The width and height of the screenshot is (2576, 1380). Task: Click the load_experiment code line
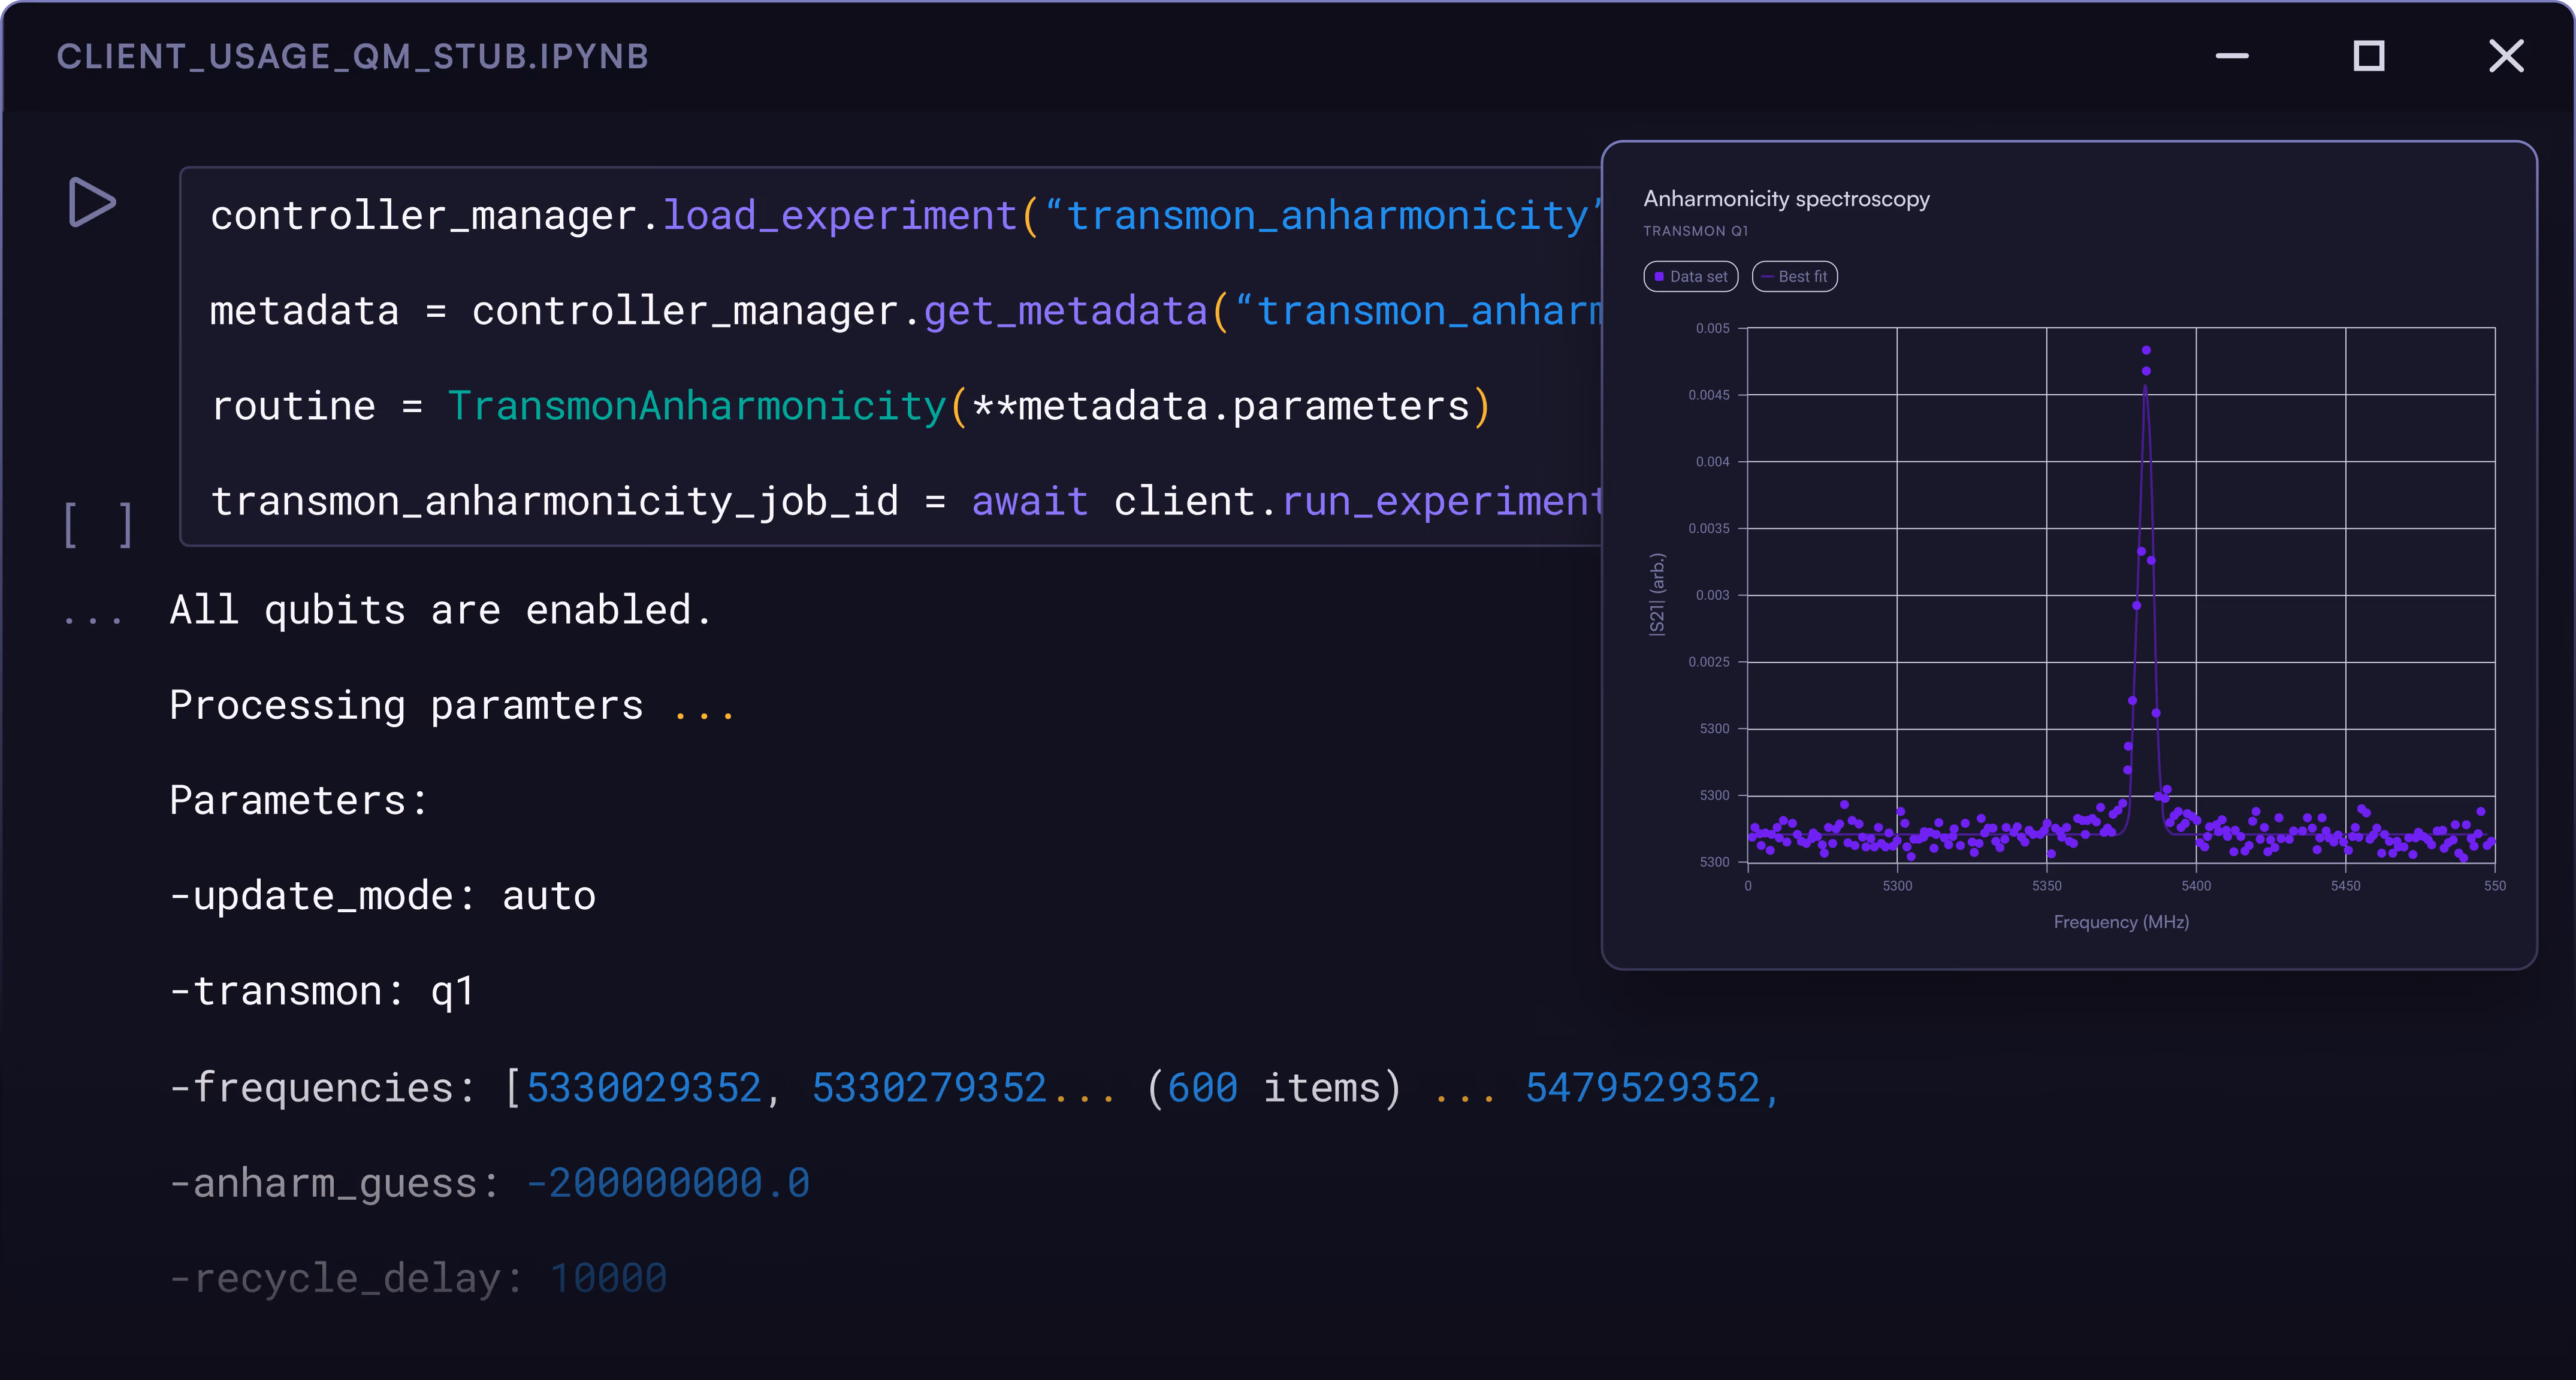pyautogui.click(x=905, y=216)
